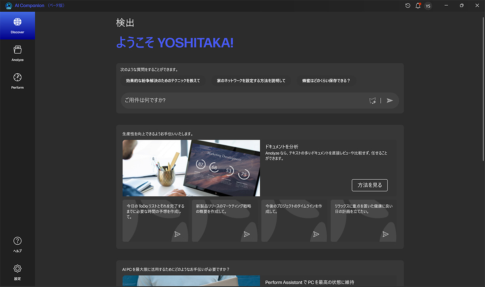Send the プロジェクトのタイムライン prompt card

316,234
